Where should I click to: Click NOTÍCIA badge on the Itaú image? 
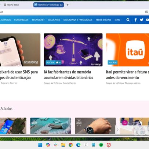tap(113, 62)
